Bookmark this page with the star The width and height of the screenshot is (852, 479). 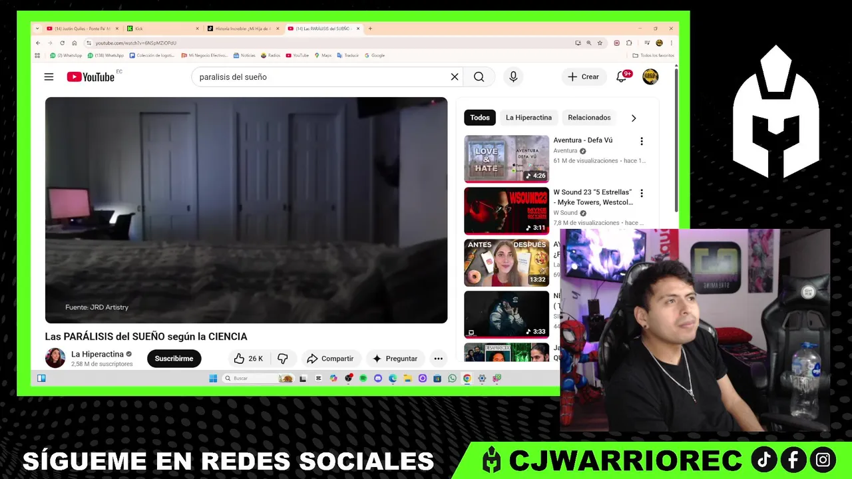[600, 43]
